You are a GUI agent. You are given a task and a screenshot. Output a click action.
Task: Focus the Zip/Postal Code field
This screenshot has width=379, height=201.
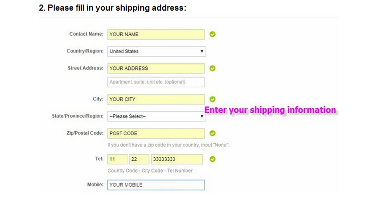156,133
